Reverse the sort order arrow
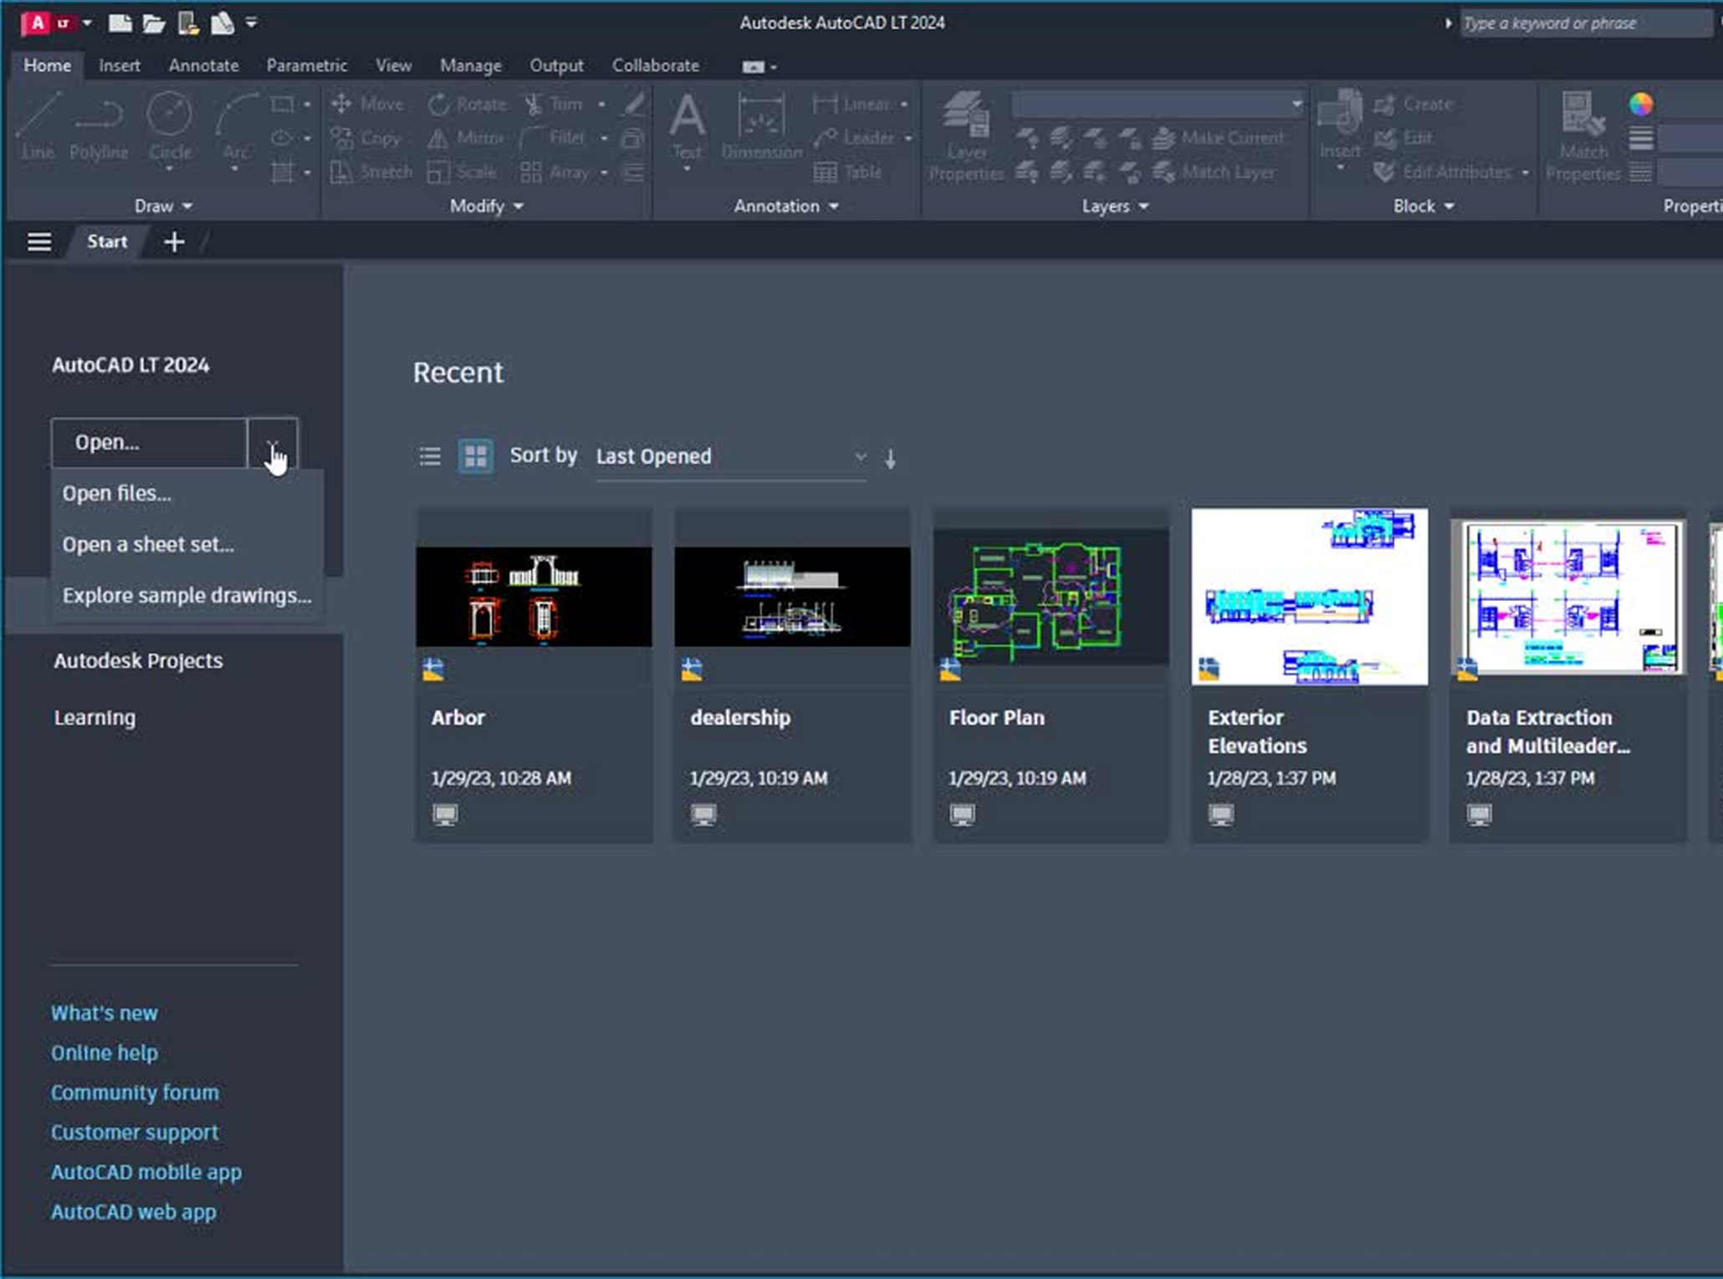 click(891, 458)
